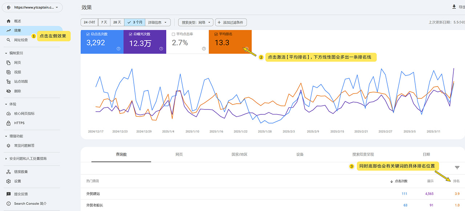Click the export download icon
This screenshot has height=211, width=465.
(454, 7)
